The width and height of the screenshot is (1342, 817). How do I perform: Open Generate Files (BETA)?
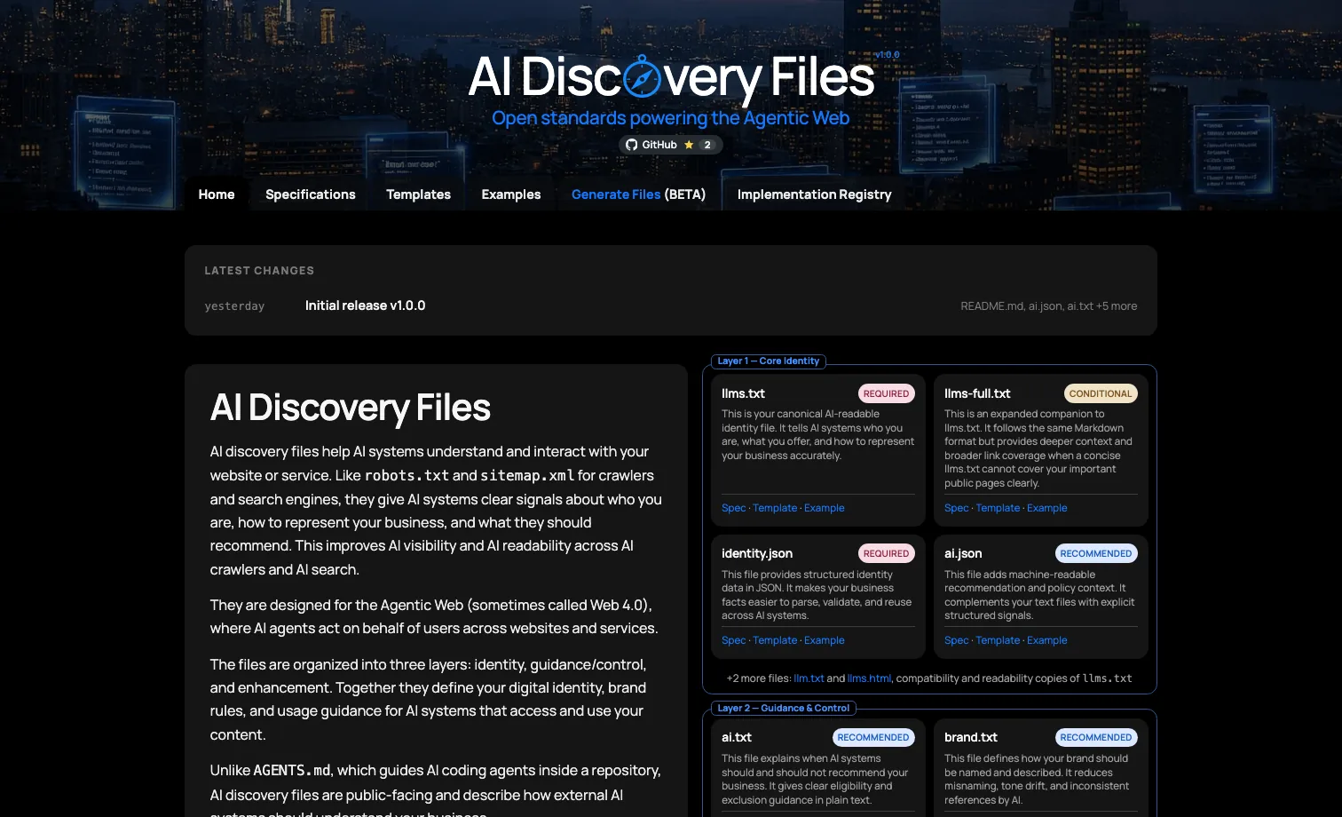(638, 194)
